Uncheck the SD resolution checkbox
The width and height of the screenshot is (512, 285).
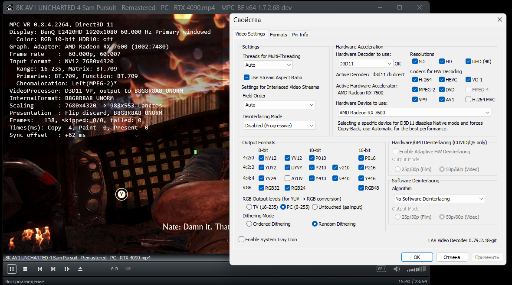pos(415,62)
